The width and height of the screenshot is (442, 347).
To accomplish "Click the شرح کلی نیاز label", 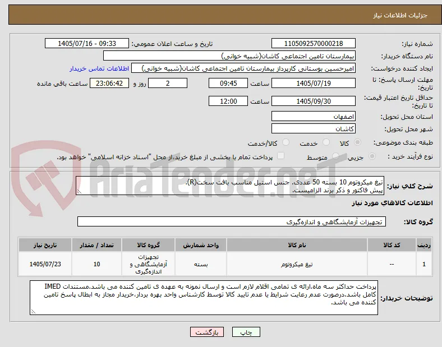I will pos(410,186).
